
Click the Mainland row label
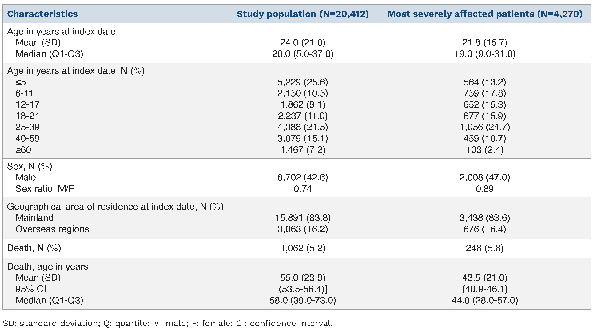34,218
